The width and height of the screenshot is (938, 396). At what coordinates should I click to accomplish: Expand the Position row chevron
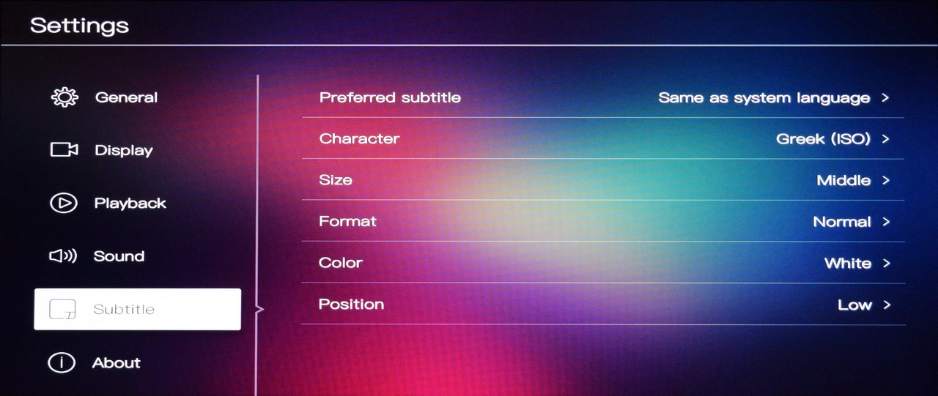pyautogui.click(x=887, y=305)
